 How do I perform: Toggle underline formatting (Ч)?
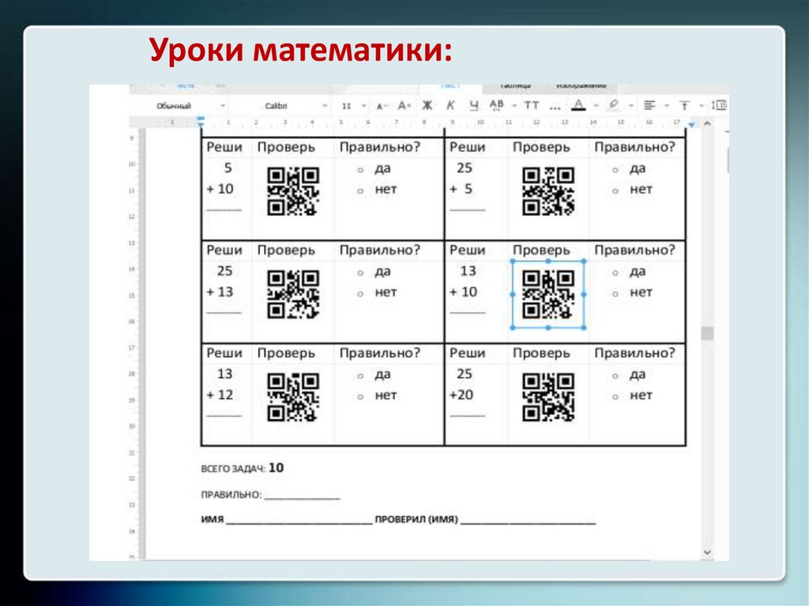tap(474, 106)
